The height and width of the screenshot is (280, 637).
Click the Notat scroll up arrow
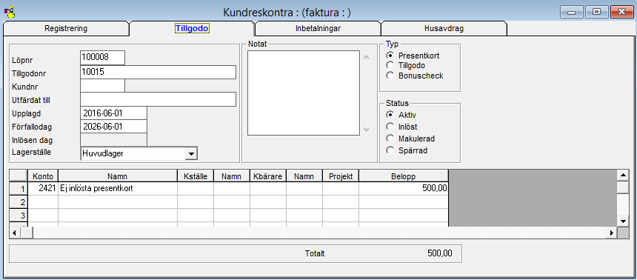pos(366,57)
